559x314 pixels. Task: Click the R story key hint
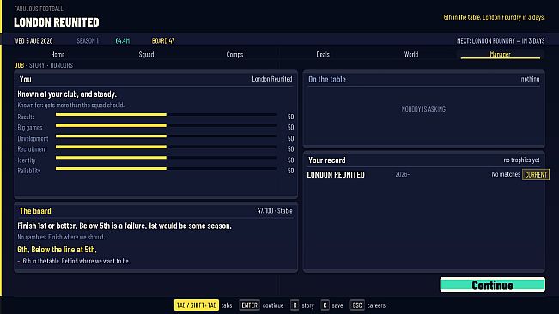click(x=302, y=305)
